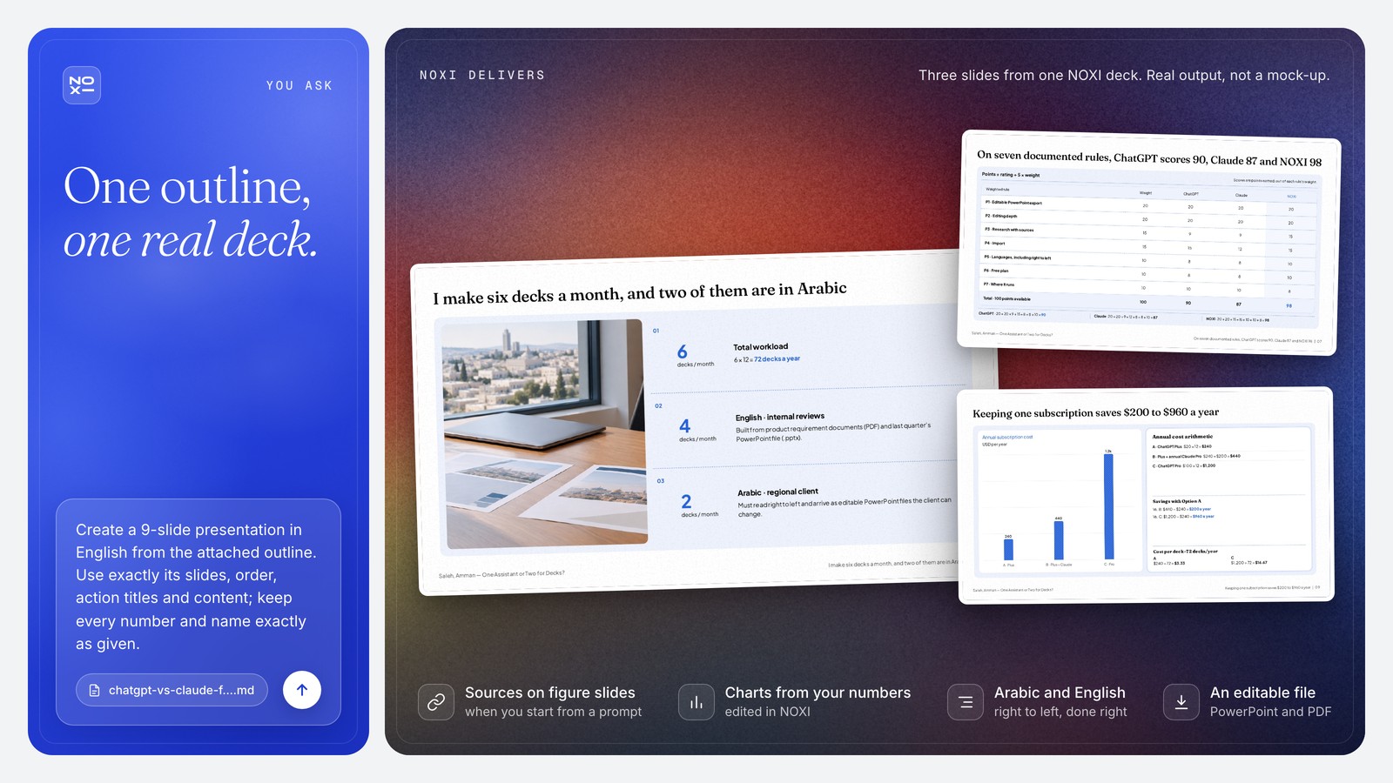Click the 'English · internal reviews' row heading
The height and width of the screenshot is (783, 1393).
point(780,417)
